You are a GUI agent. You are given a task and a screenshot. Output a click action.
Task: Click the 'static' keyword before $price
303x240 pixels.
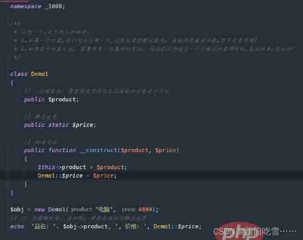(59, 125)
